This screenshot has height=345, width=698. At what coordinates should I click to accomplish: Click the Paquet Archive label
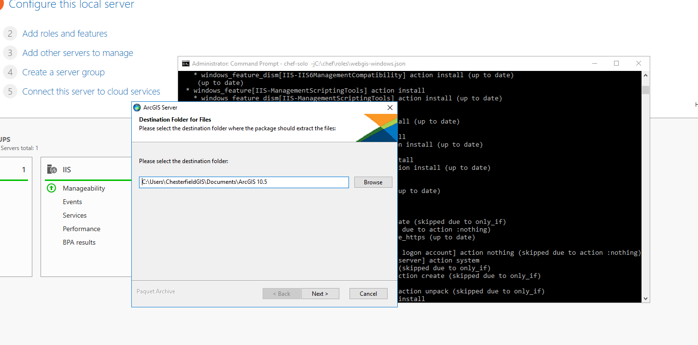click(x=156, y=291)
